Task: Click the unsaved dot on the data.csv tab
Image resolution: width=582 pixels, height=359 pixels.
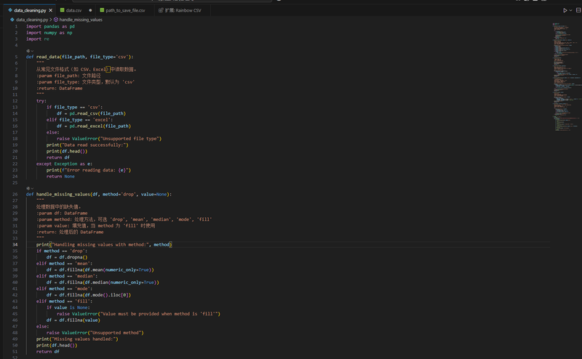Action: [90, 10]
